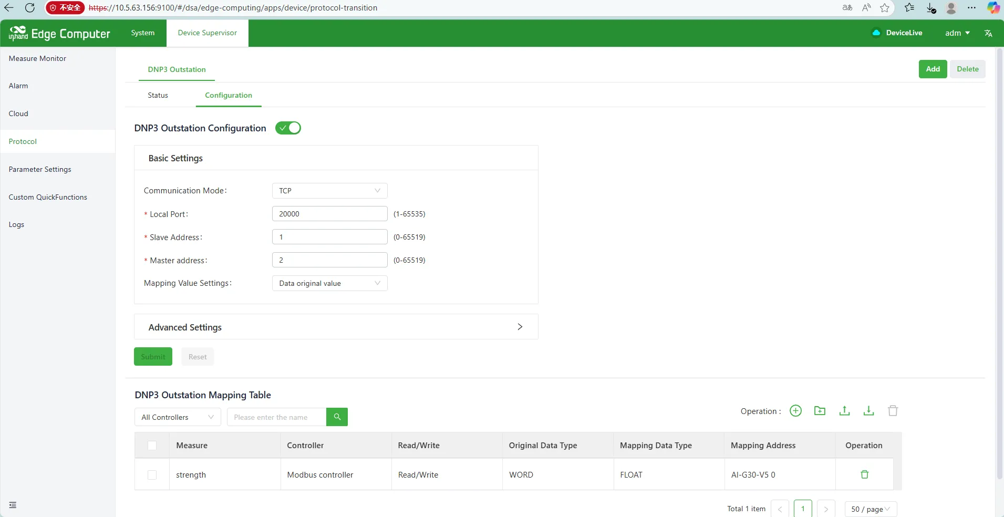Image resolution: width=1004 pixels, height=517 pixels.
Task: Open the Copilot icon in the browser toolbar
Action: coord(993,8)
